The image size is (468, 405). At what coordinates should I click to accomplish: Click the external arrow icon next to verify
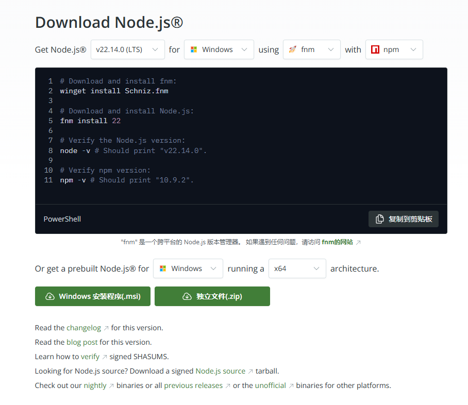coord(105,357)
